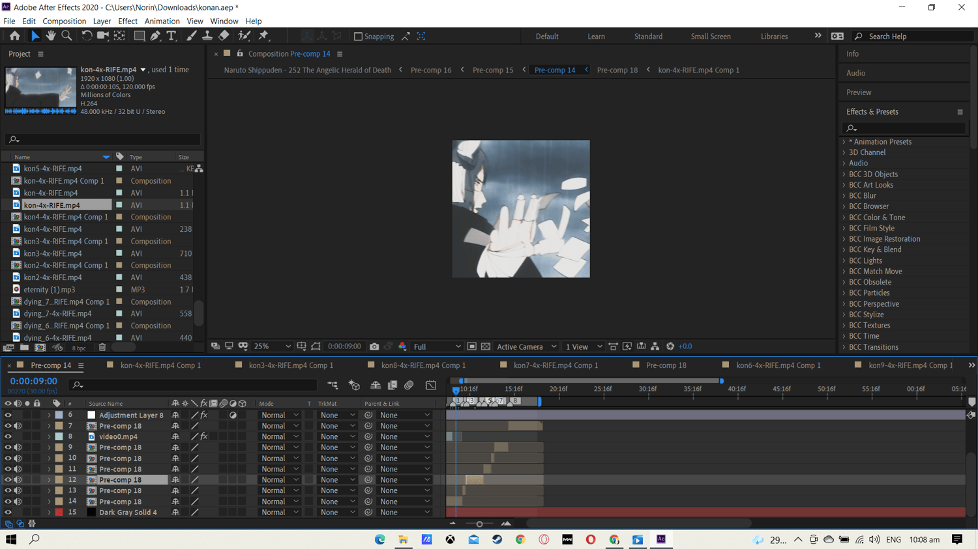
Task: Open the Graph Editor in timeline
Action: (x=431, y=385)
